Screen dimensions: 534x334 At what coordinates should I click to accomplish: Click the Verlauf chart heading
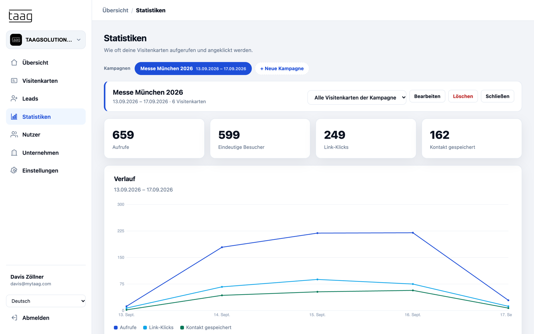(x=124, y=179)
